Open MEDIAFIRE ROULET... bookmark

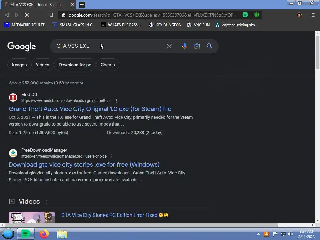[x=26, y=25]
